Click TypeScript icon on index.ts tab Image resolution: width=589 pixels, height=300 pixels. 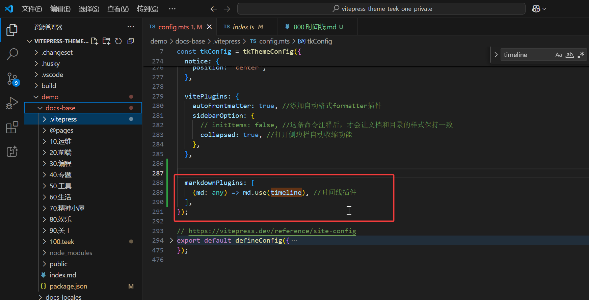click(x=226, y=27)
